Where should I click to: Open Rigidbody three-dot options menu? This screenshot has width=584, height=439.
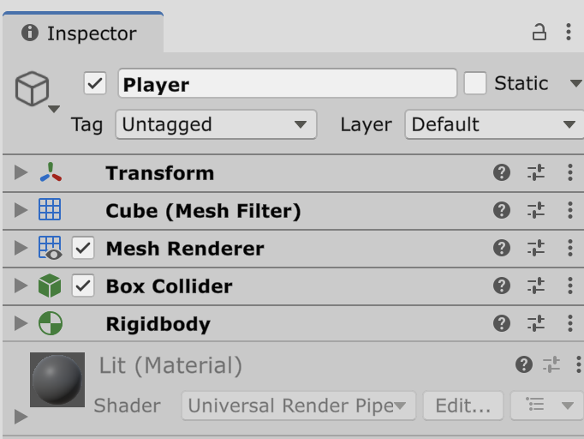pyautogui.click(x=570, y=324)
